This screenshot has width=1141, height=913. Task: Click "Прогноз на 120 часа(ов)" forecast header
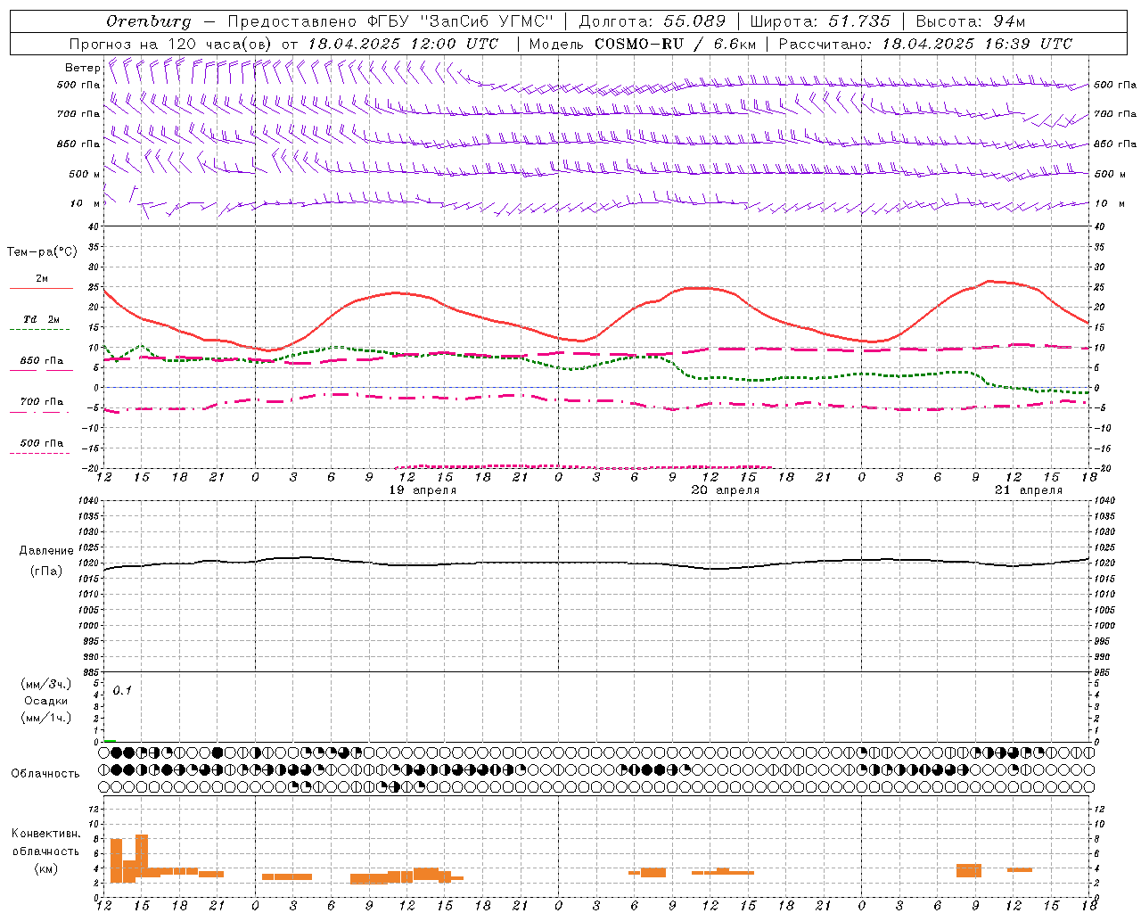click(x=171, y=44)
